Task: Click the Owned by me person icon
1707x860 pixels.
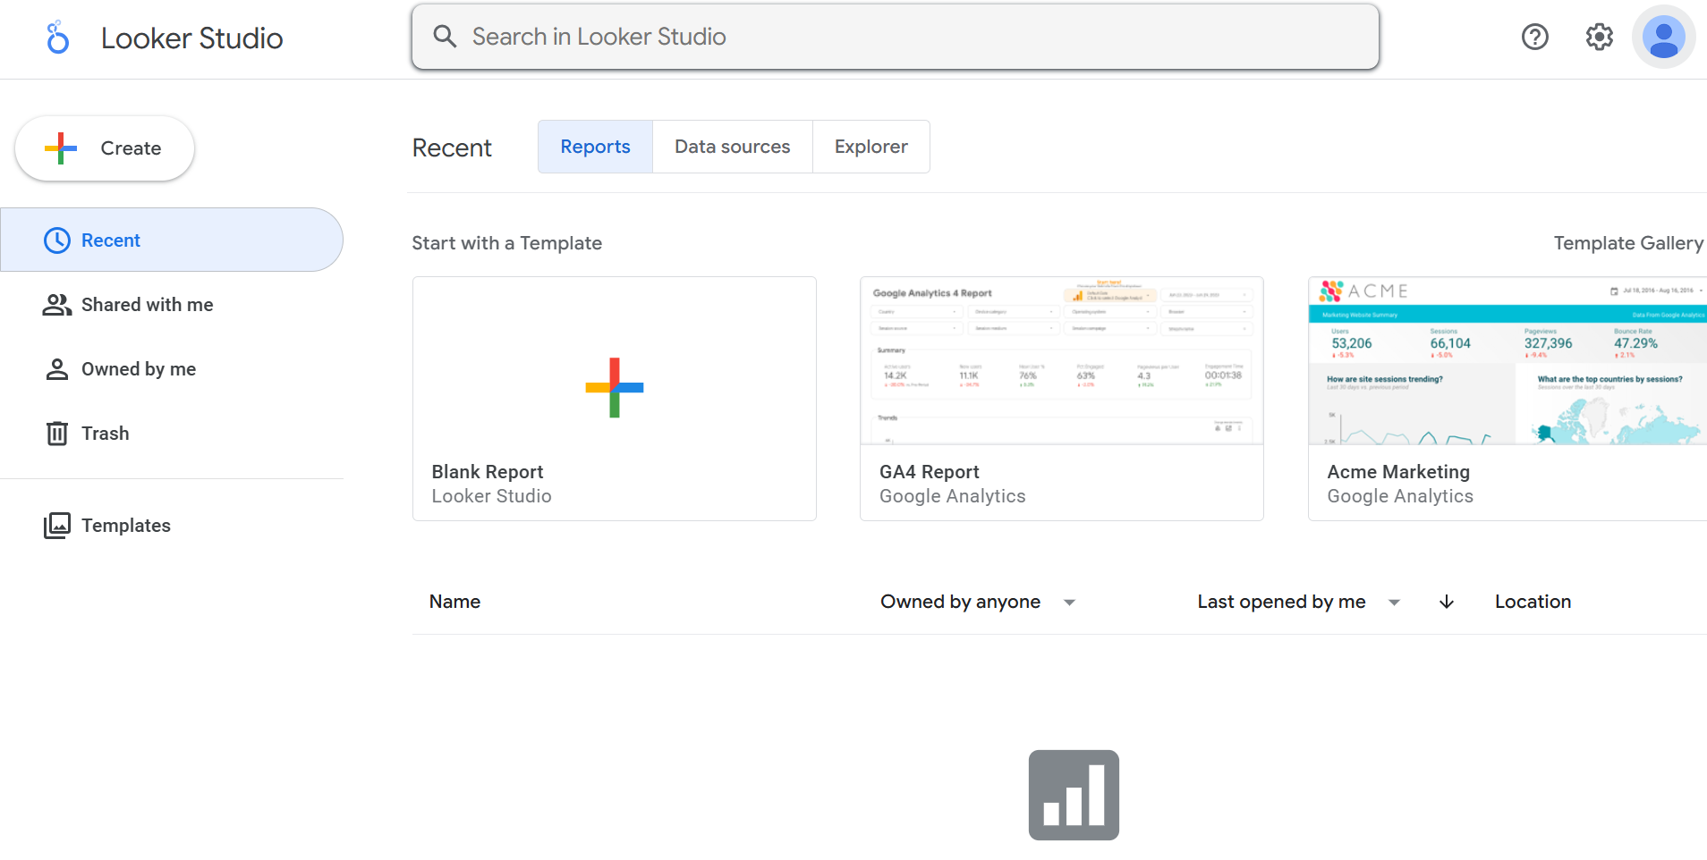Action: [57, 368]
